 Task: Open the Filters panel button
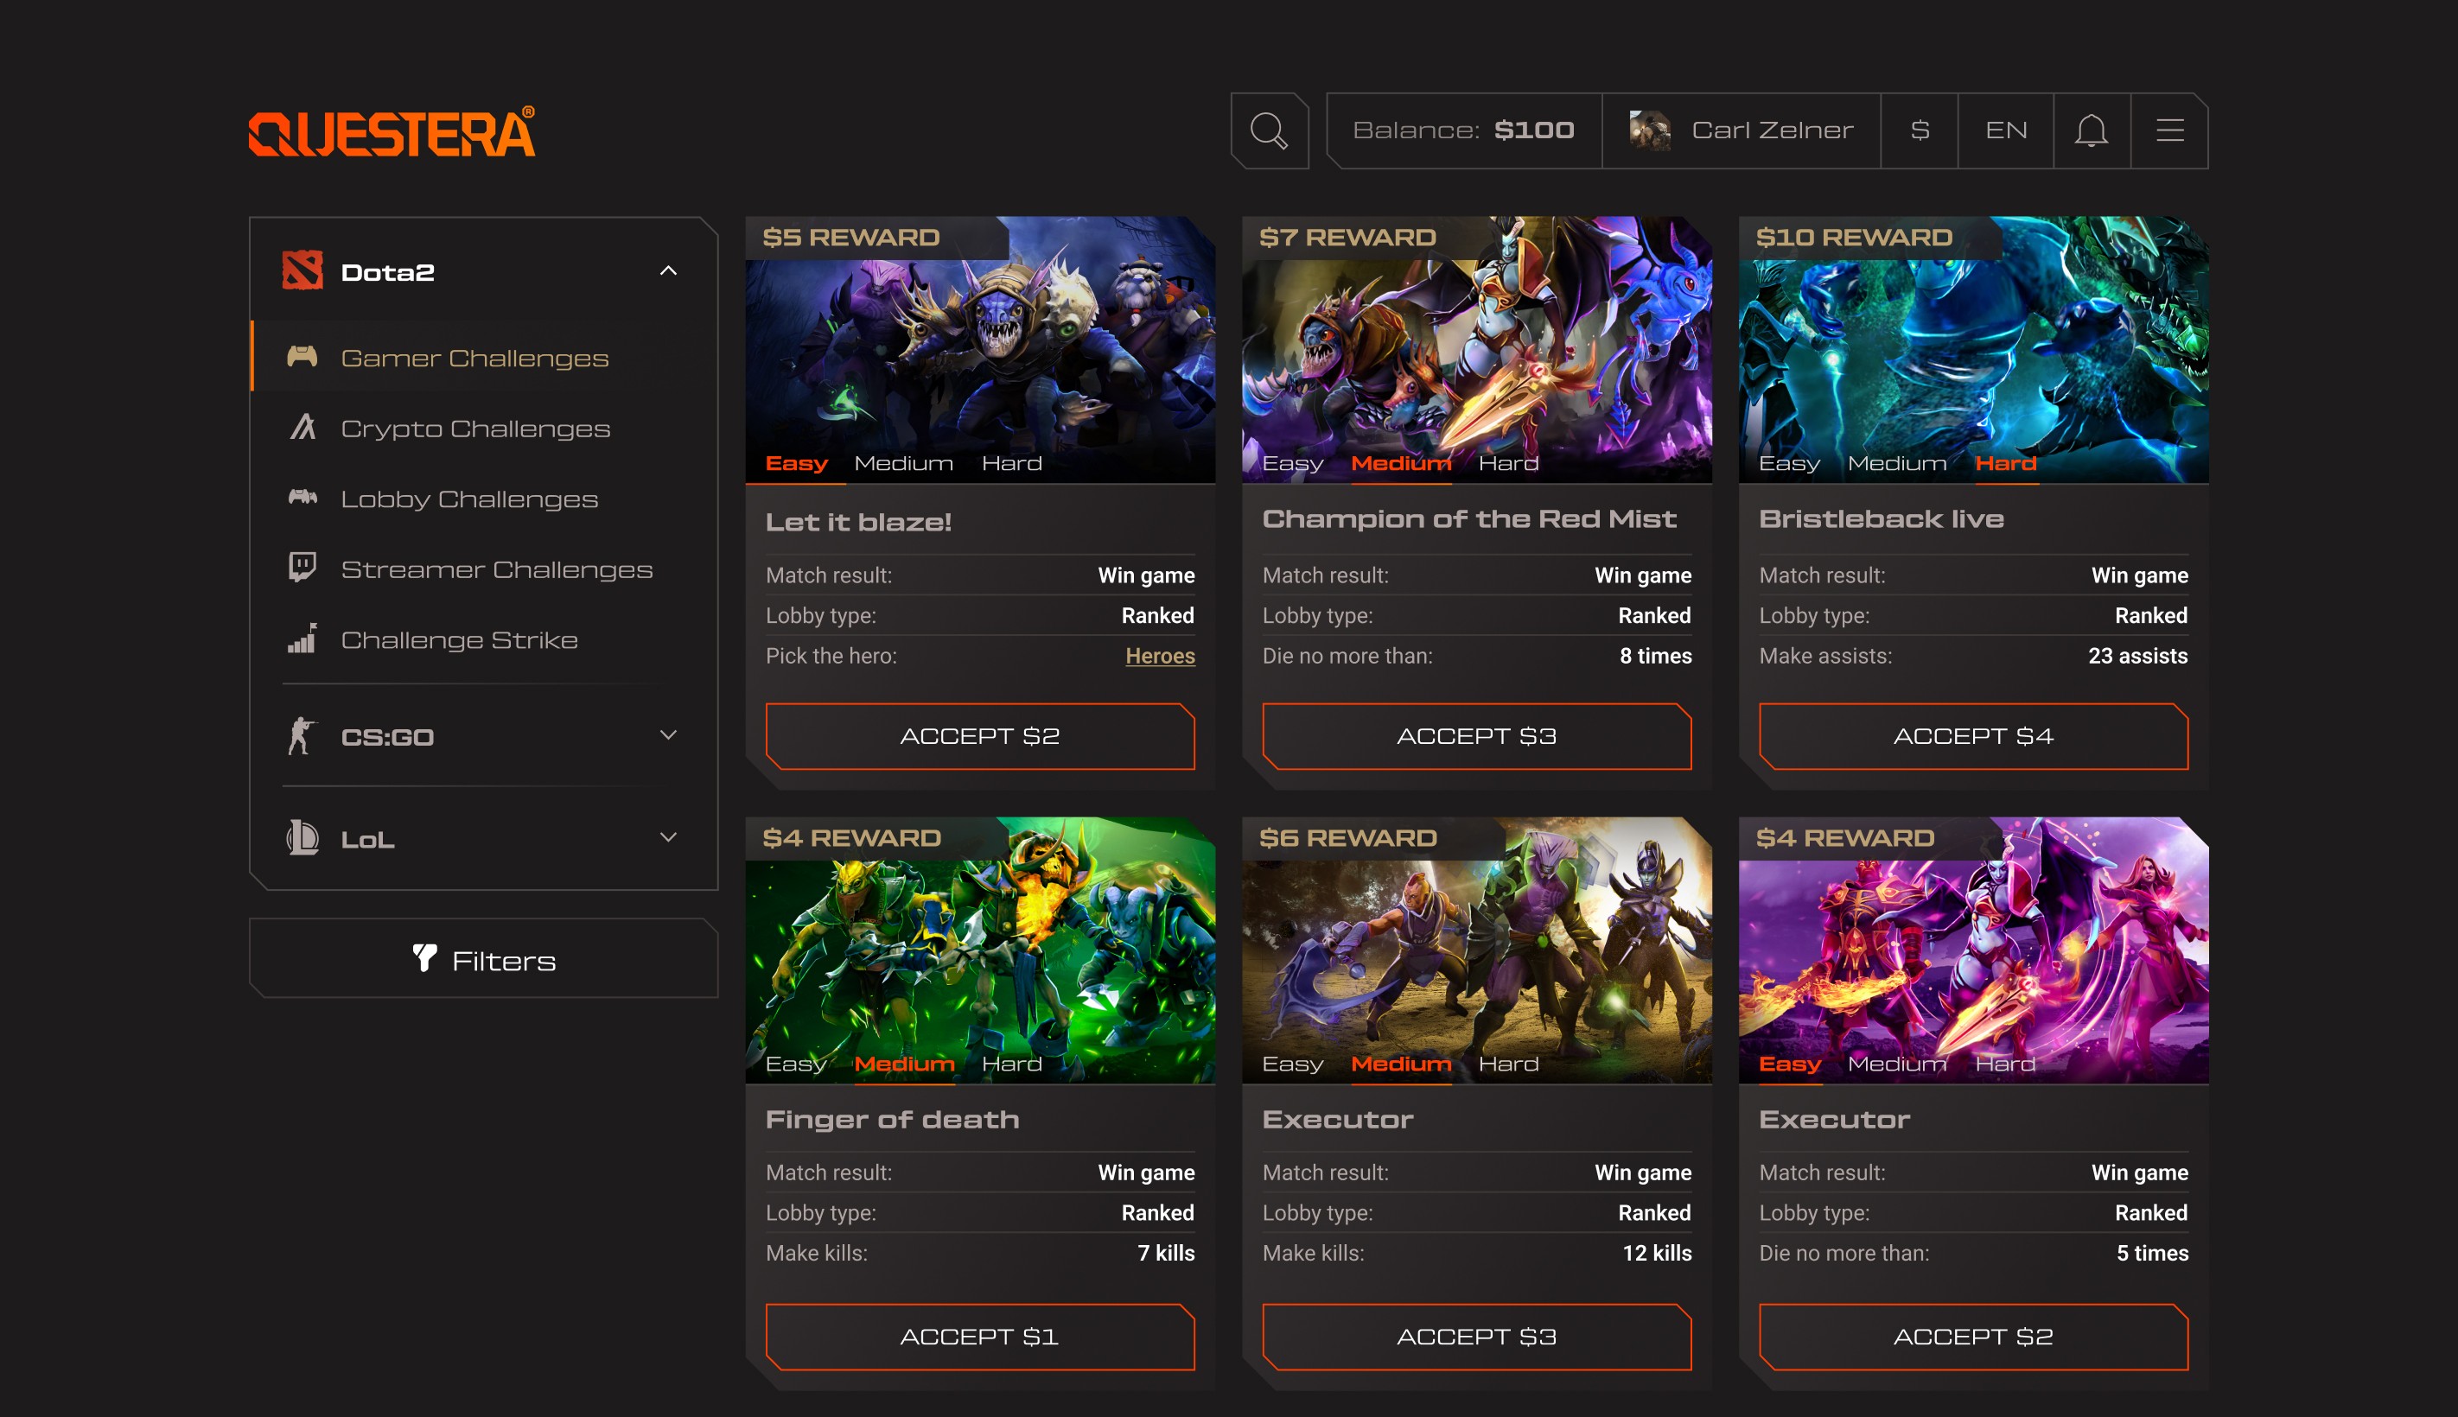click(x=484, y=960)
